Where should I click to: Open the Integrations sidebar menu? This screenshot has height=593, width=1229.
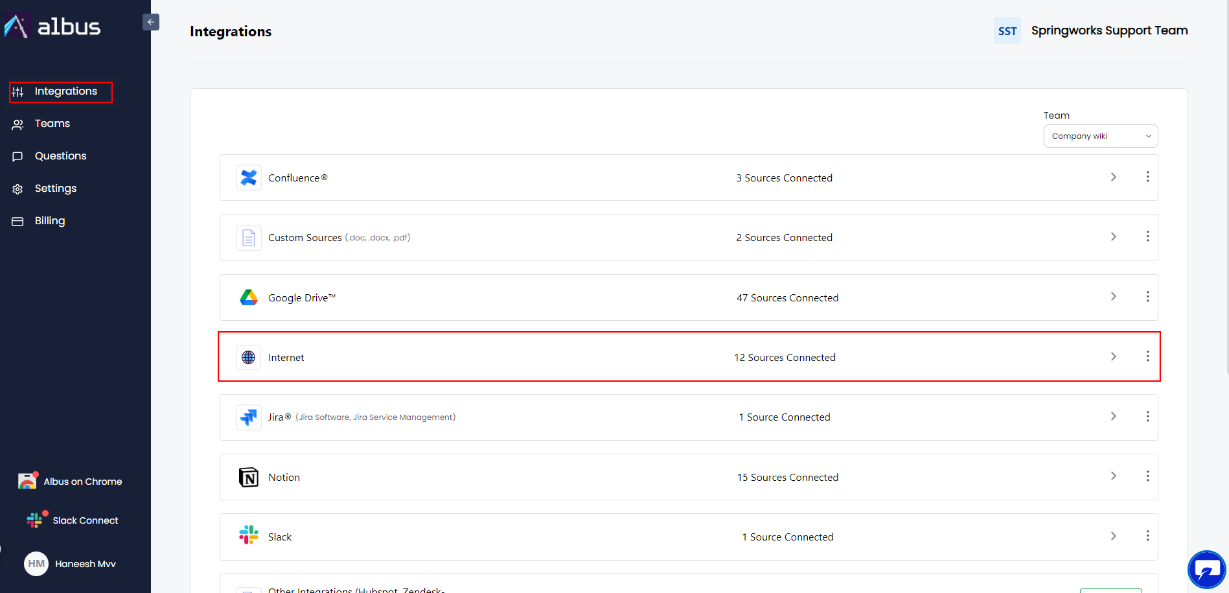pos(61,91)
